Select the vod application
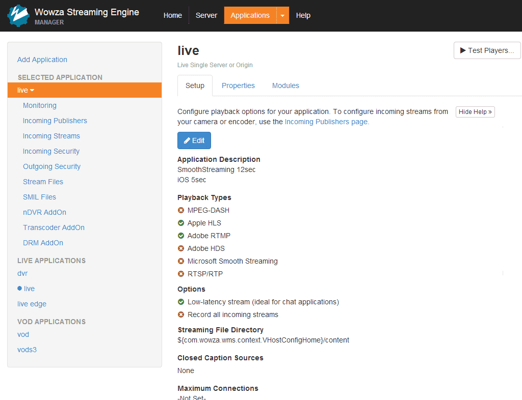Image resolution: width=522 pixels, height=400 pixels. click(23, 334)
